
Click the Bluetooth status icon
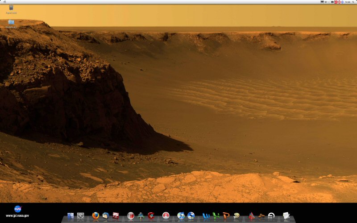[342, 2]
